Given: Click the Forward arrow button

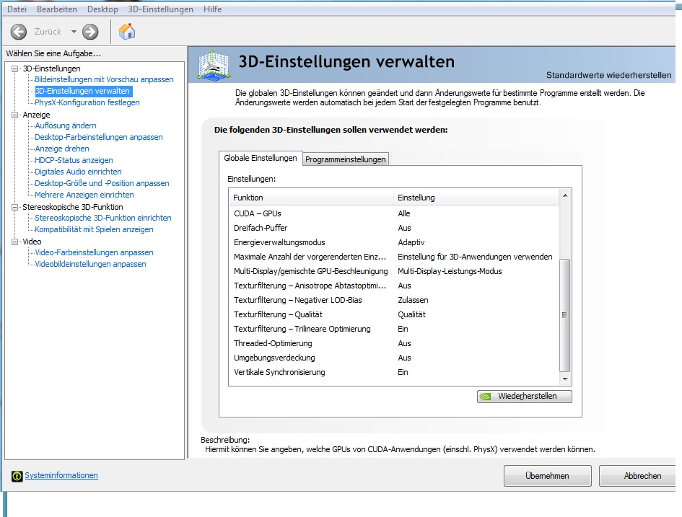Looking at the screenshot, I should [x=90, y=32].
